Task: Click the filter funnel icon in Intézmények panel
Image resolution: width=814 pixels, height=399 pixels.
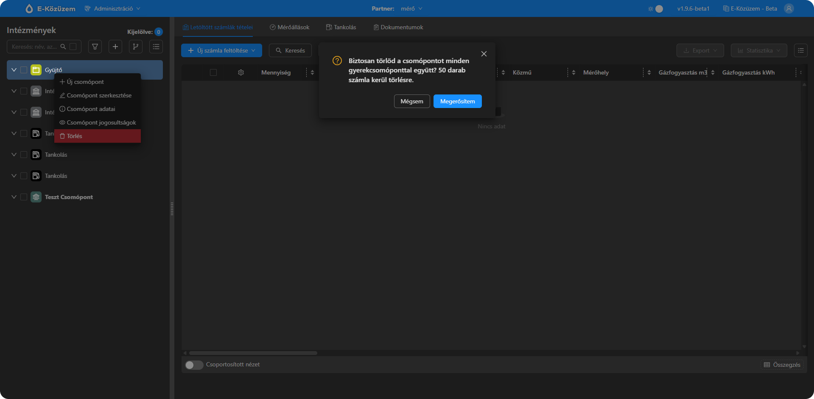Action: pos(95,47)
